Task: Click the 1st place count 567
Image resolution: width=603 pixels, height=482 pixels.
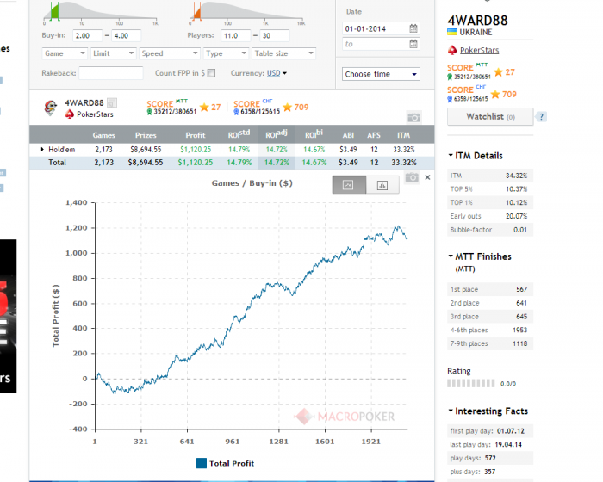Action: 521,289
